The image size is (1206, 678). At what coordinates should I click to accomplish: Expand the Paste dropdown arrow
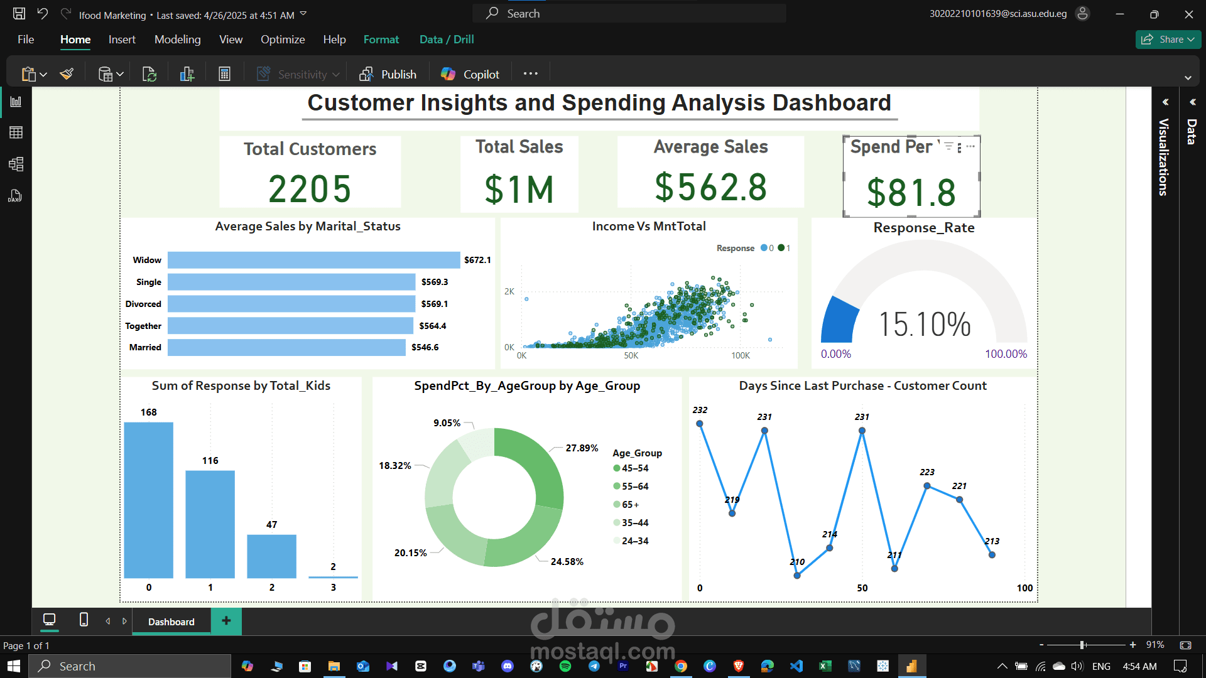click(43, 75)
